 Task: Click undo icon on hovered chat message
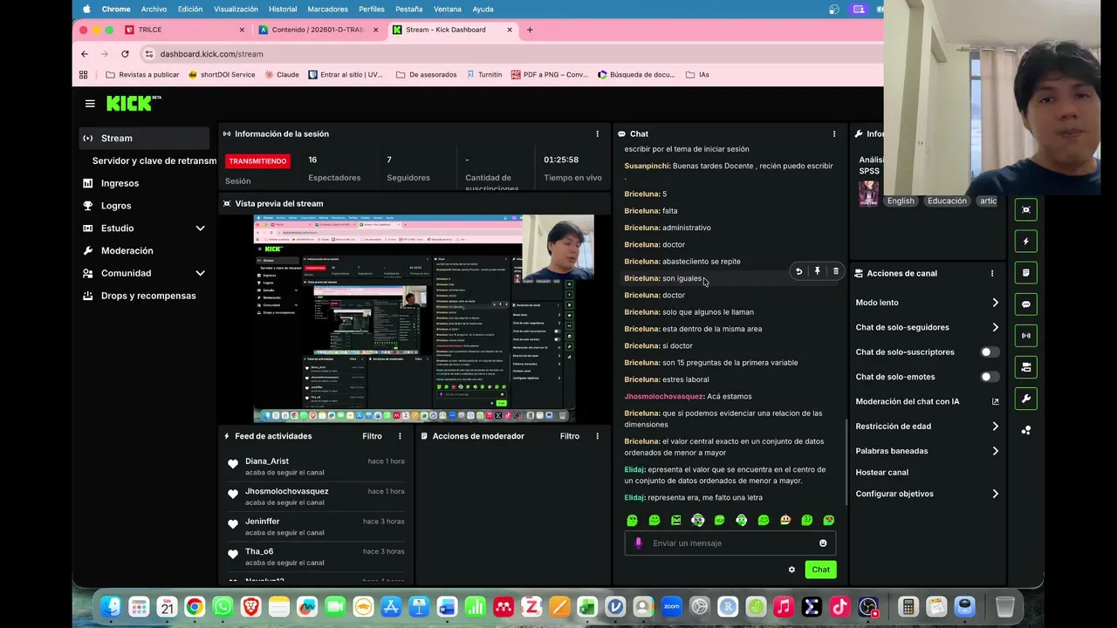(798, 271)
